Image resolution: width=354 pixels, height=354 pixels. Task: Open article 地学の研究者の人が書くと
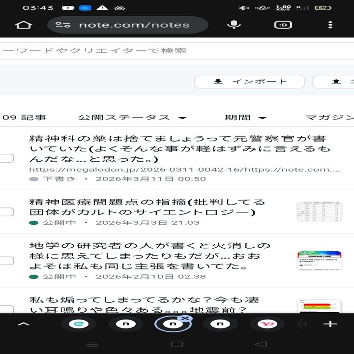150,256
